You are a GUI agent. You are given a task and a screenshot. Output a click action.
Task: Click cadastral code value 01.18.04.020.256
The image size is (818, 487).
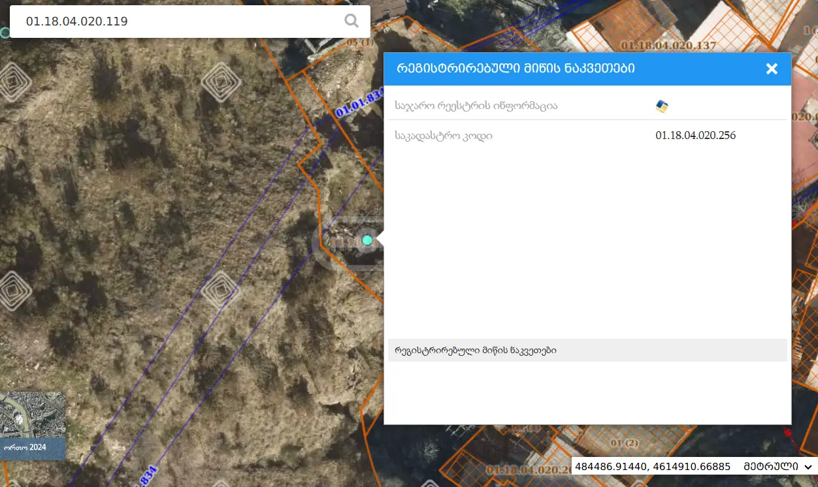(695, 136)
